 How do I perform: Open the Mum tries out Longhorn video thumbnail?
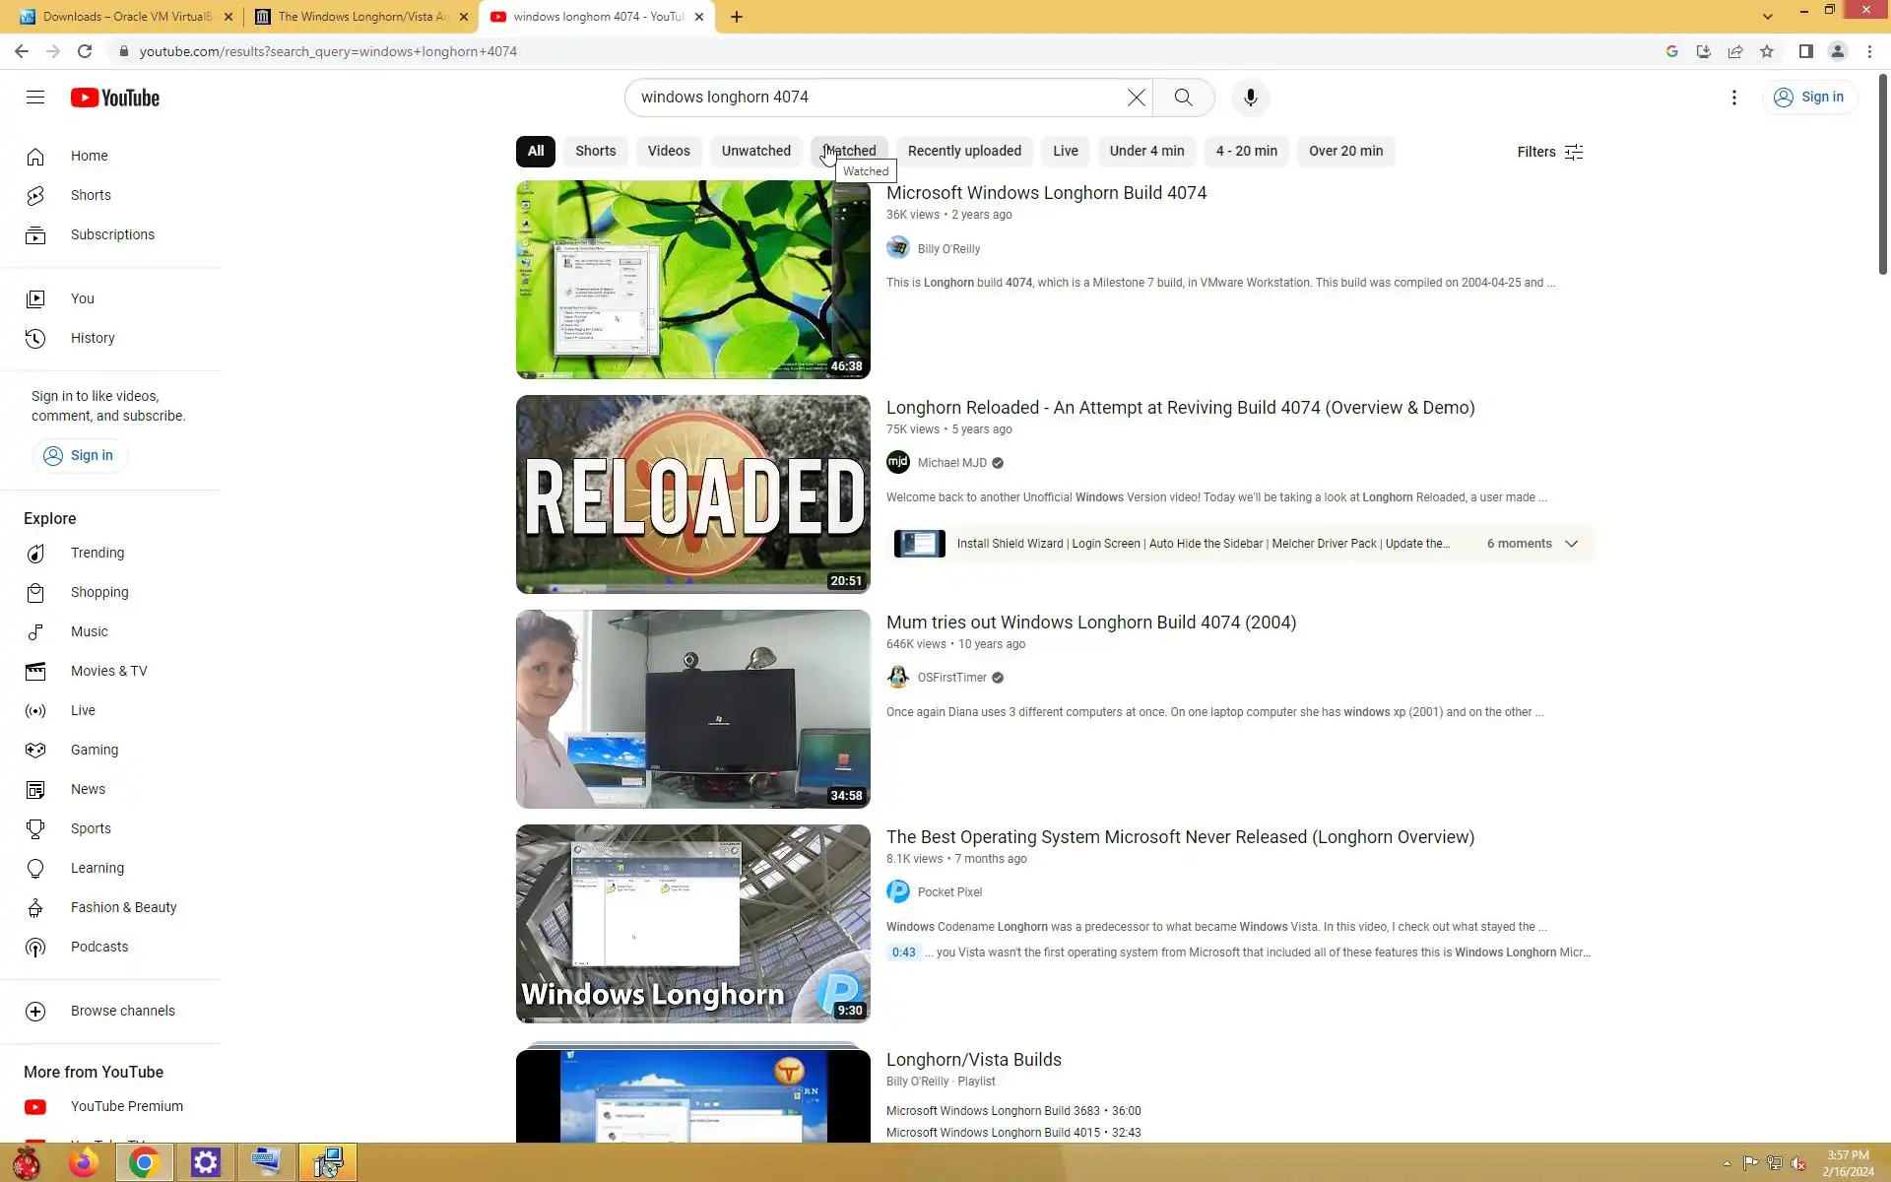tap(692, 709)
